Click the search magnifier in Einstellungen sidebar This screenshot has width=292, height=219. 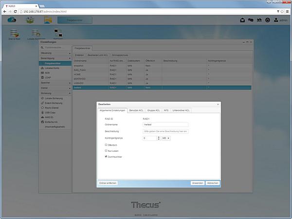point(42,48)
